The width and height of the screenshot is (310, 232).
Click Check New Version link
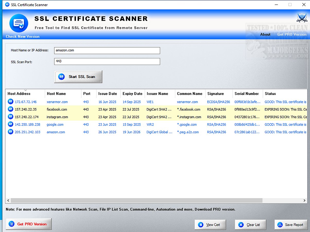(23, 36)
